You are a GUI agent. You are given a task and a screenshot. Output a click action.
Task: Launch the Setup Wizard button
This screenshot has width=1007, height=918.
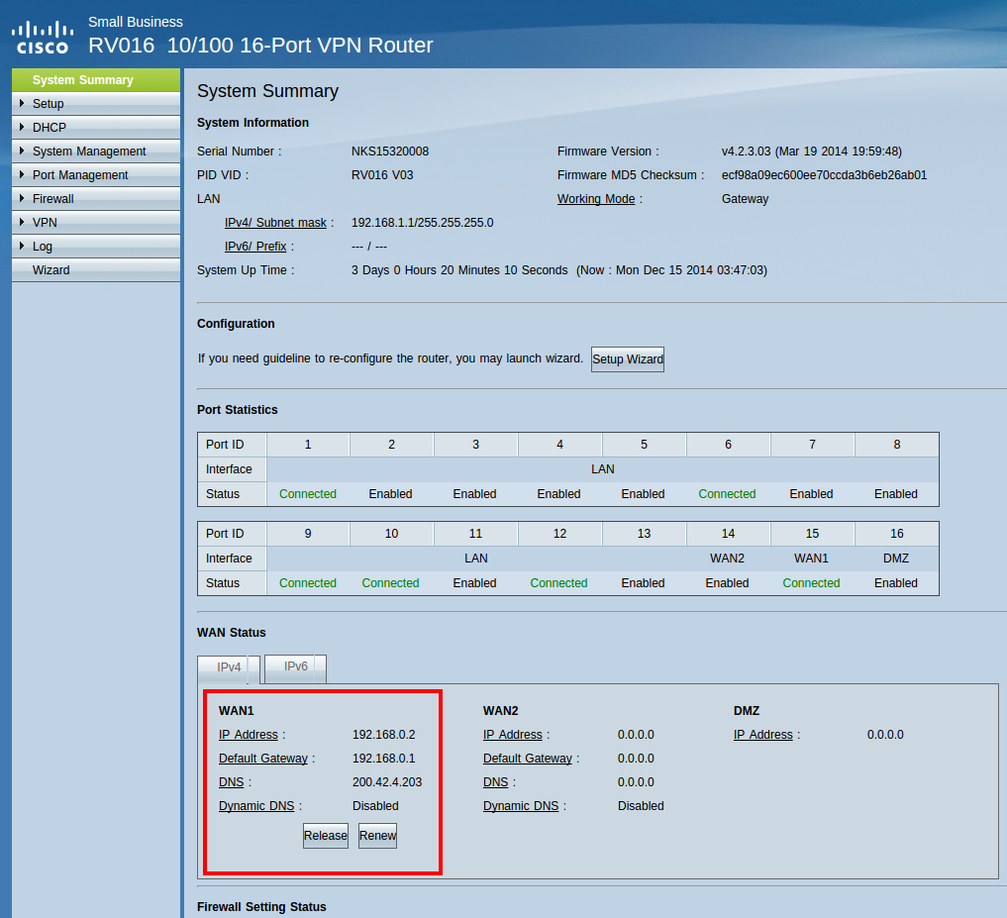coord(628,359)
